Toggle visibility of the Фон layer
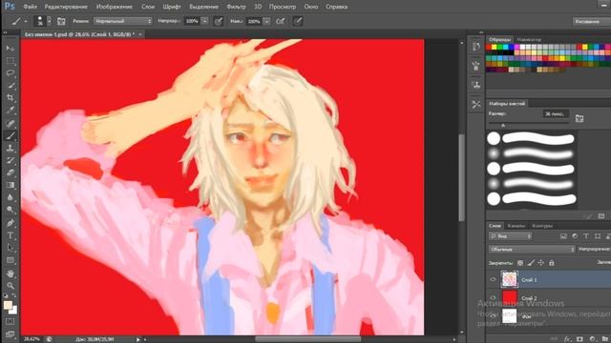This screenshot has width=611, height=343. coord(493,316)
